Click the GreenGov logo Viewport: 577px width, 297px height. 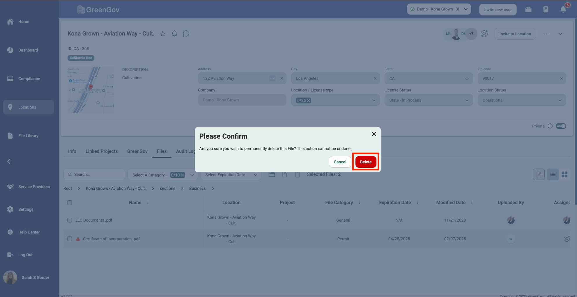pos(98,10)
